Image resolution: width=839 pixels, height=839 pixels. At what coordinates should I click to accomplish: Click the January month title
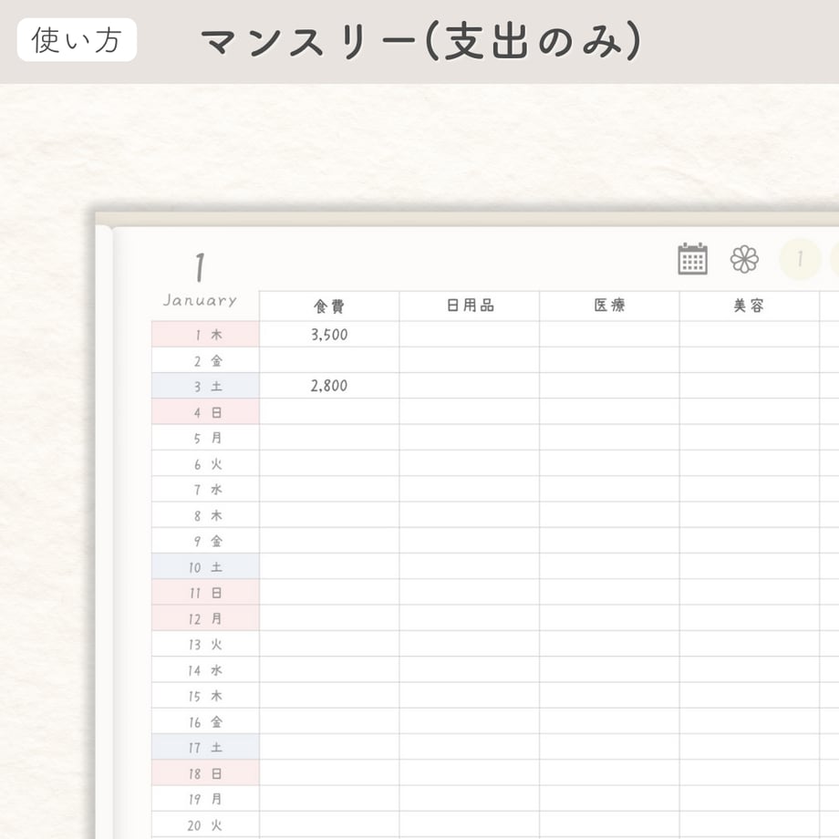pyautogui.click(x=200, y=300)
